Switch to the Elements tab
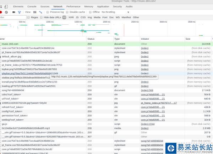The width and height of the screenshot is (213, 154). click(18, 6)
